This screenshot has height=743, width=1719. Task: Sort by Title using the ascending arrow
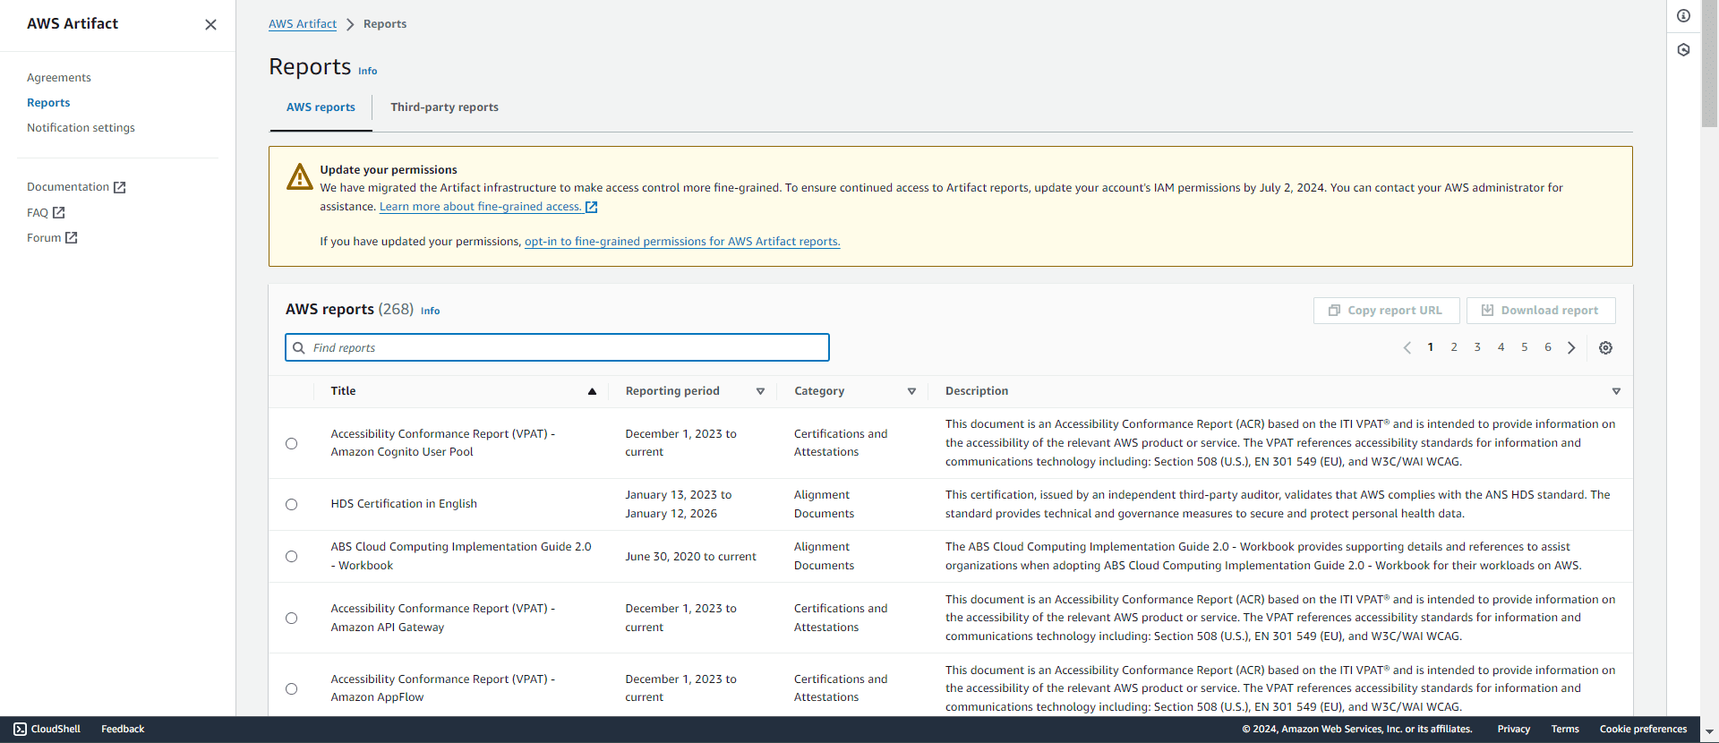point(592,391)
